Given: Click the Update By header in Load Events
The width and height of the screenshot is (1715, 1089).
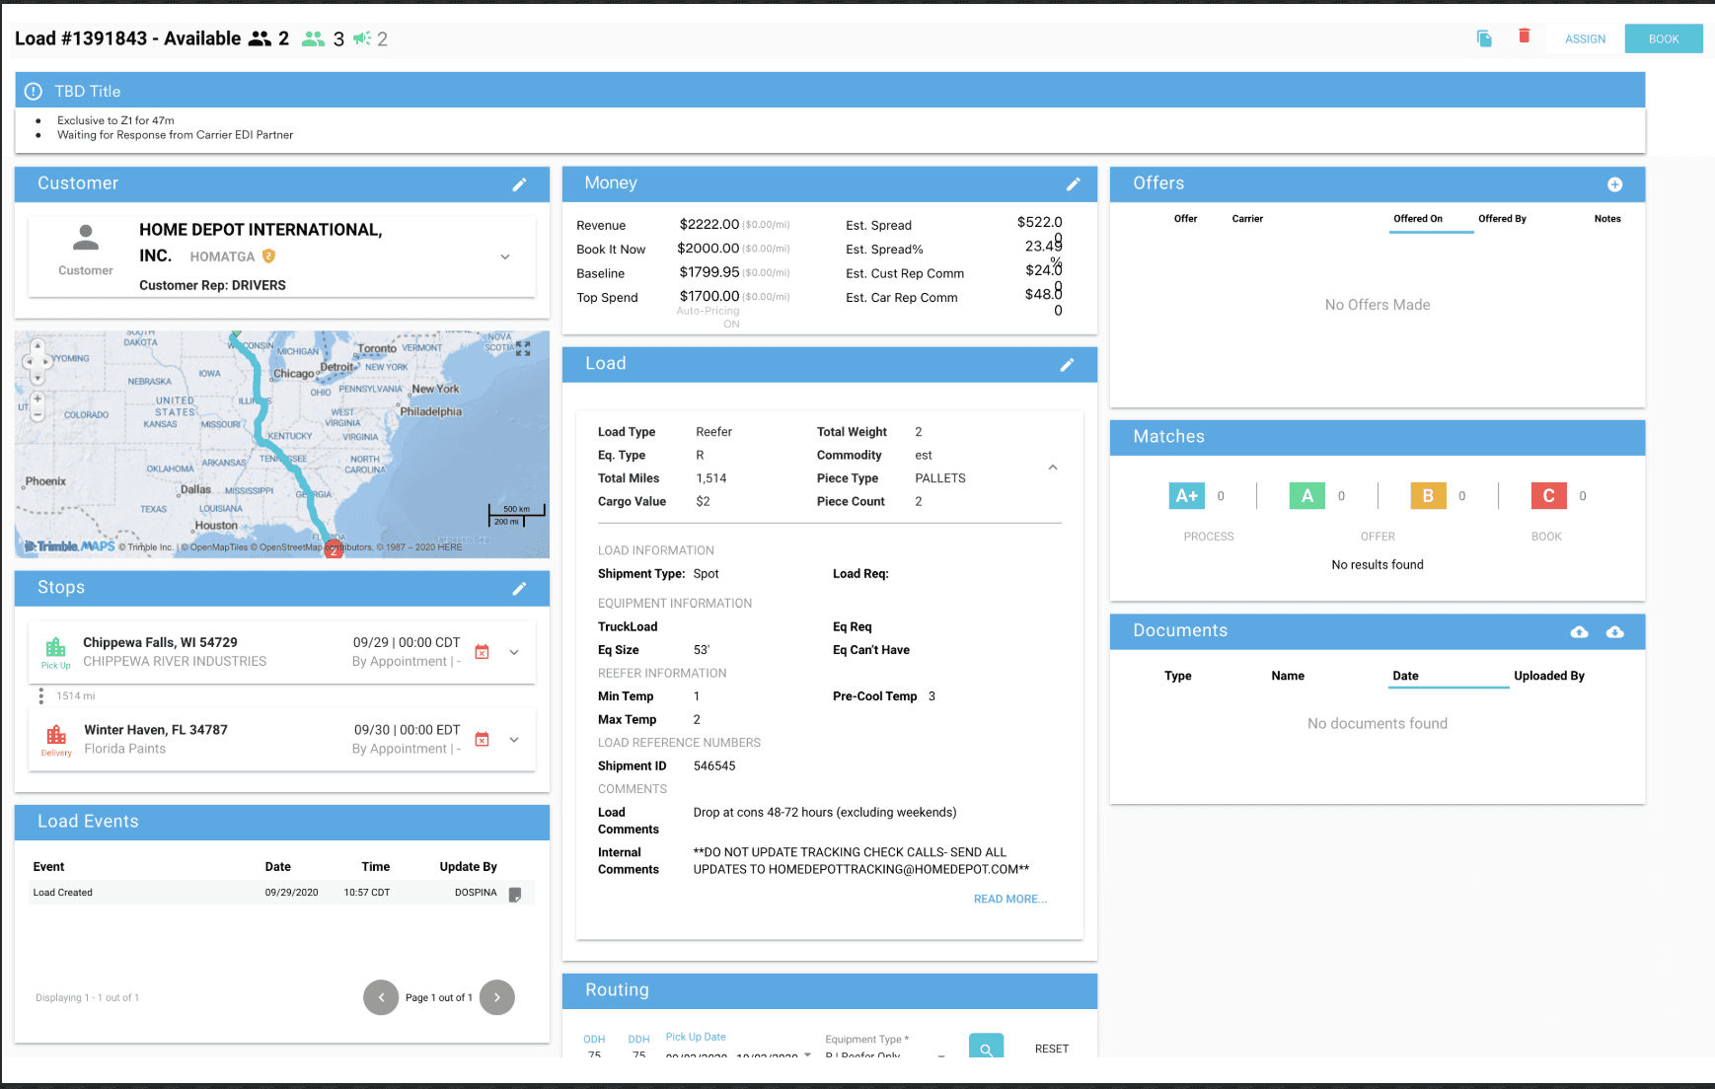Looking at the screenshot, I should [468, 867].
